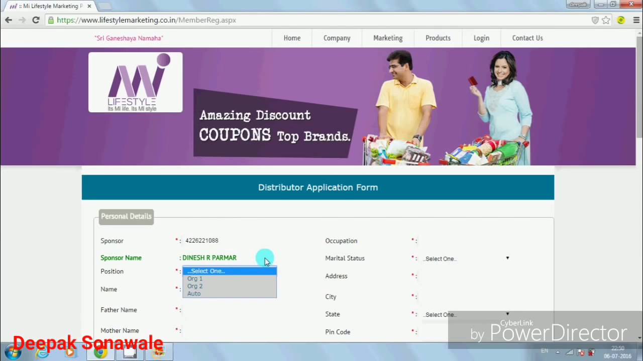Go back using the browser back arrow
643x361 pixels.
click(x=9, y=20)
